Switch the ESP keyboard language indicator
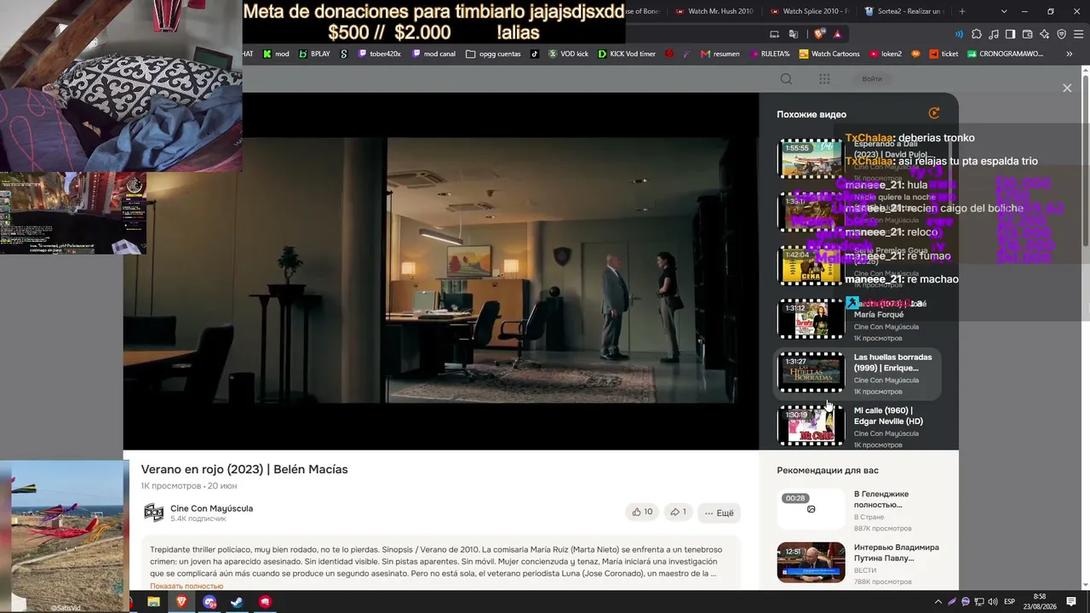The image size is (1090, 613). click(x=1009, y=602)
